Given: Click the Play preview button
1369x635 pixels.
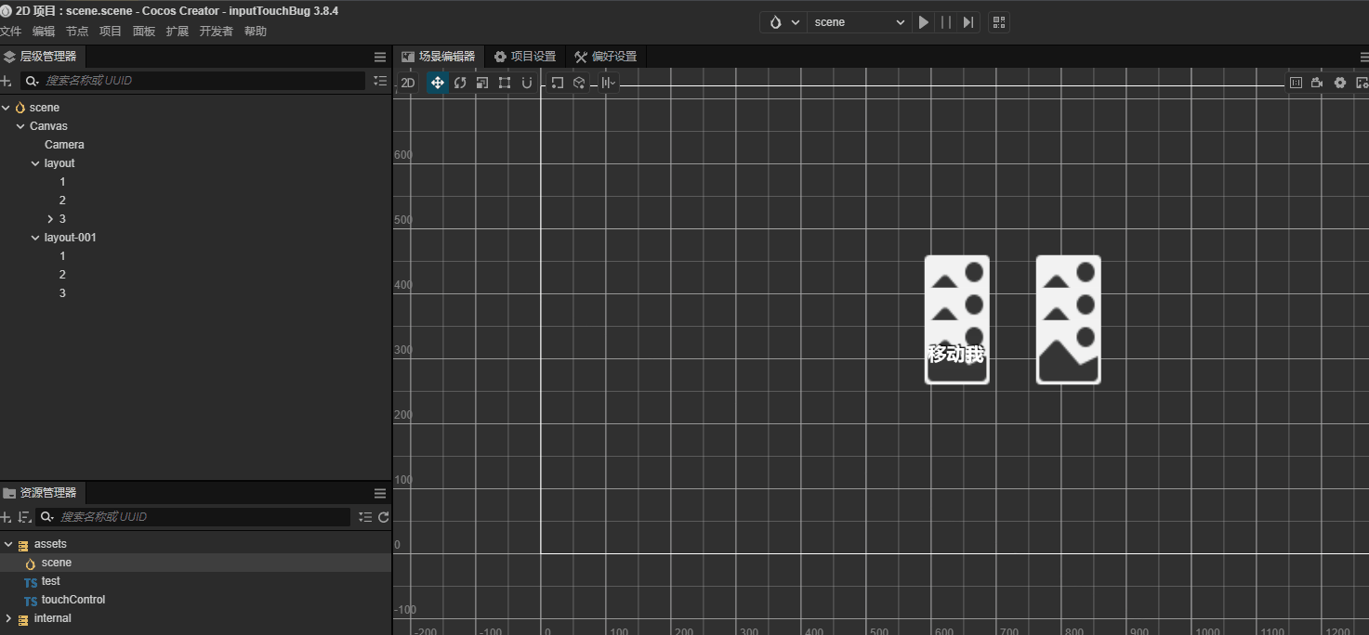Looking at the screenshot, I should [x=924, y=22].
